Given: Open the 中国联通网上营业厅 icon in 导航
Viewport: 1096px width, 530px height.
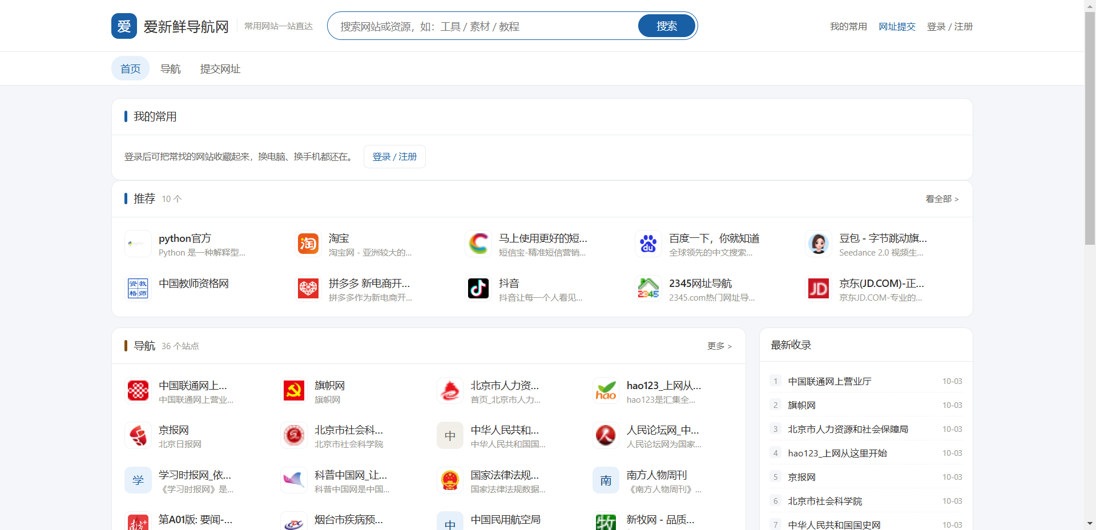Looking at the screenshot, I should [x=138, y=391].
